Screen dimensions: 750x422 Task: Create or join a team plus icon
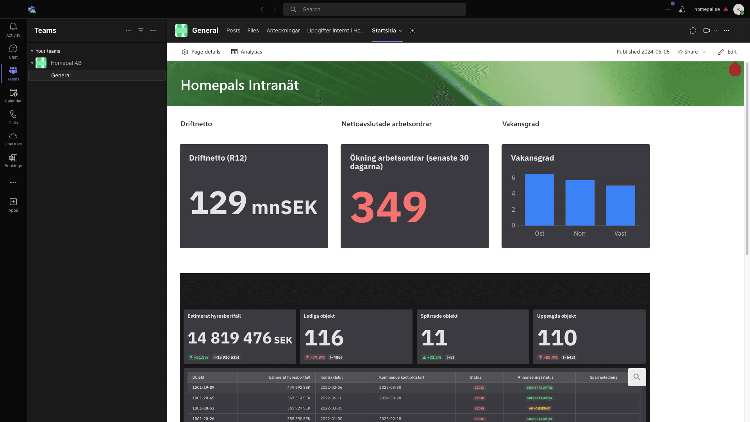(153, 30)
